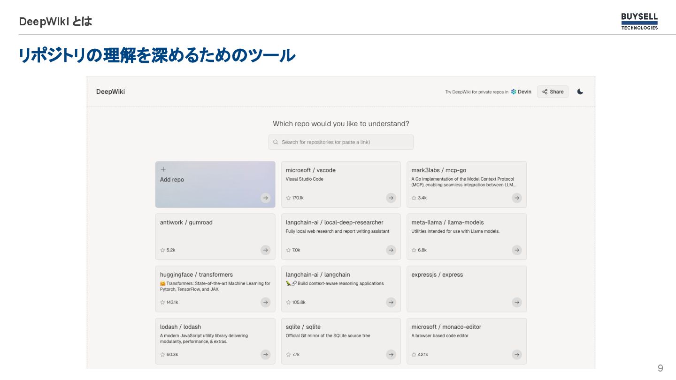Click the 'Visual Studio Code' description
Screen dimensions: 676x380
[305, 179]
